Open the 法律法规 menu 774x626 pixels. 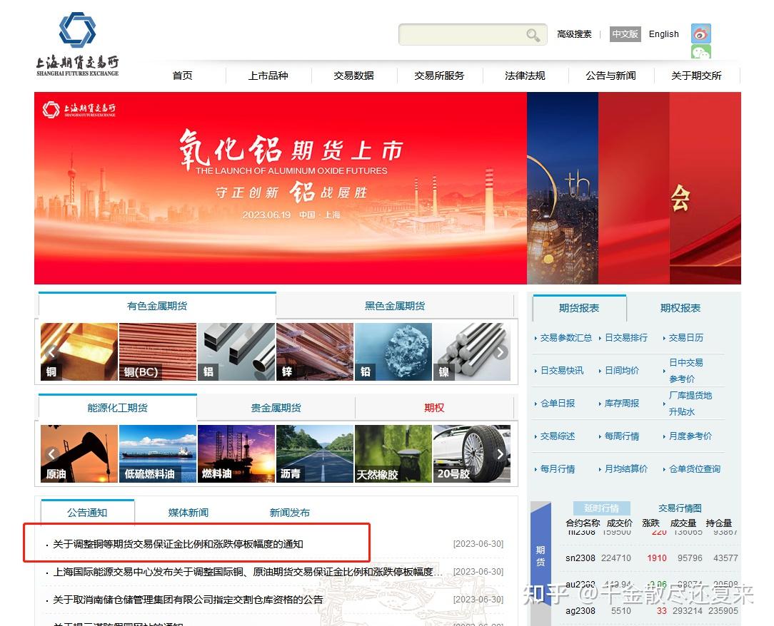pos(525,75)
